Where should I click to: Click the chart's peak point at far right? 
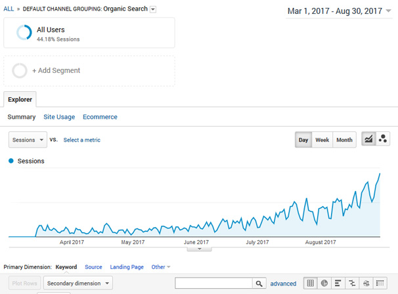(380, 174)
